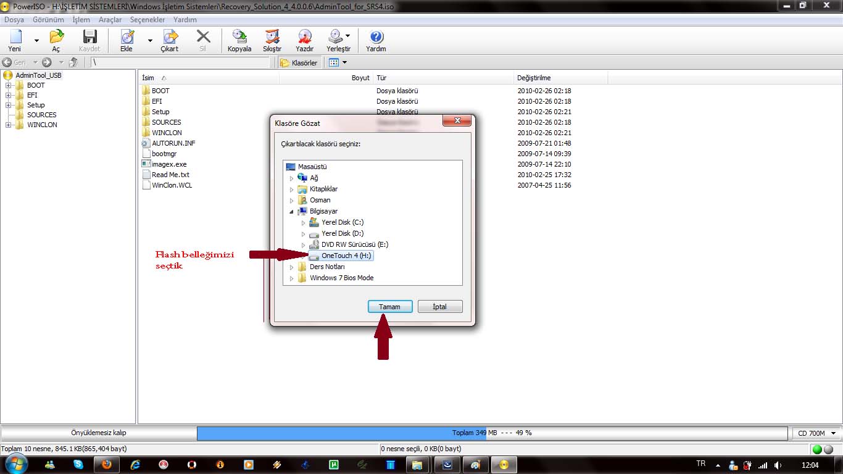
Task: Go up one folder level
Action: (73, 62)
